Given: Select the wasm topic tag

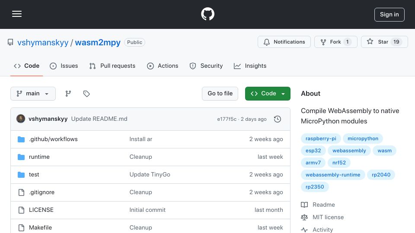Looking at the screenshot, I should click(x=385, y=151).
